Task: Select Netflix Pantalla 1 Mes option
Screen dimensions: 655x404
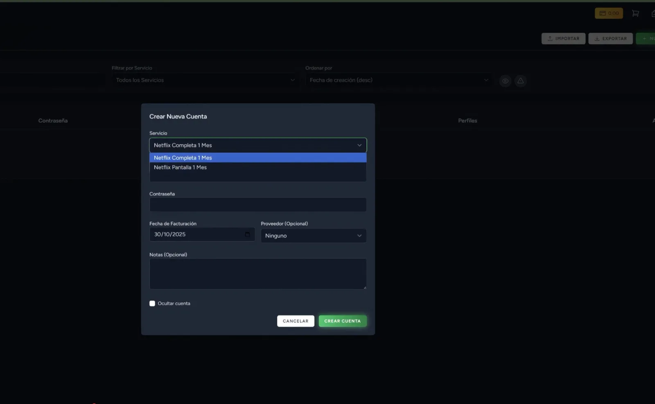Action: point(258,167)
